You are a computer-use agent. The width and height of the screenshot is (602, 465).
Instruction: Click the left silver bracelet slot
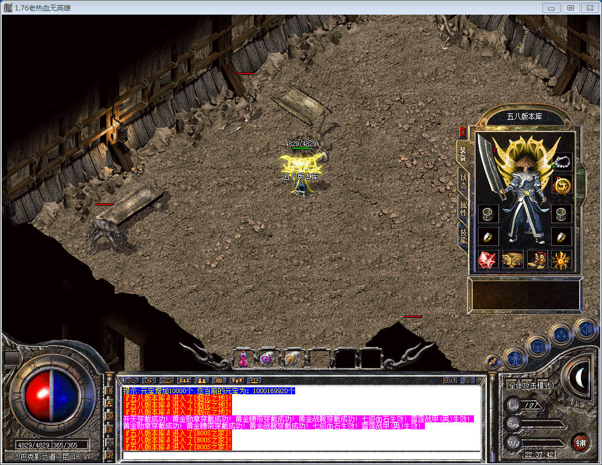pyautogui.click(x=488, y=214)
